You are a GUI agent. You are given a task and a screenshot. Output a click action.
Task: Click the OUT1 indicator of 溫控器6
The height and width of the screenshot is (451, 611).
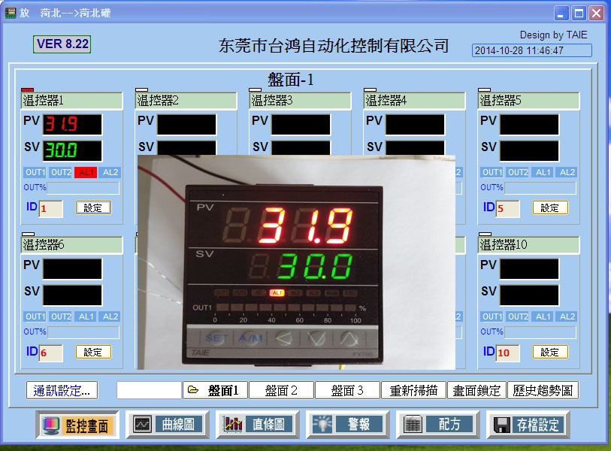coord(35,316)
